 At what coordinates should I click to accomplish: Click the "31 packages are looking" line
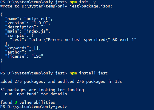(x=42, y=90)
